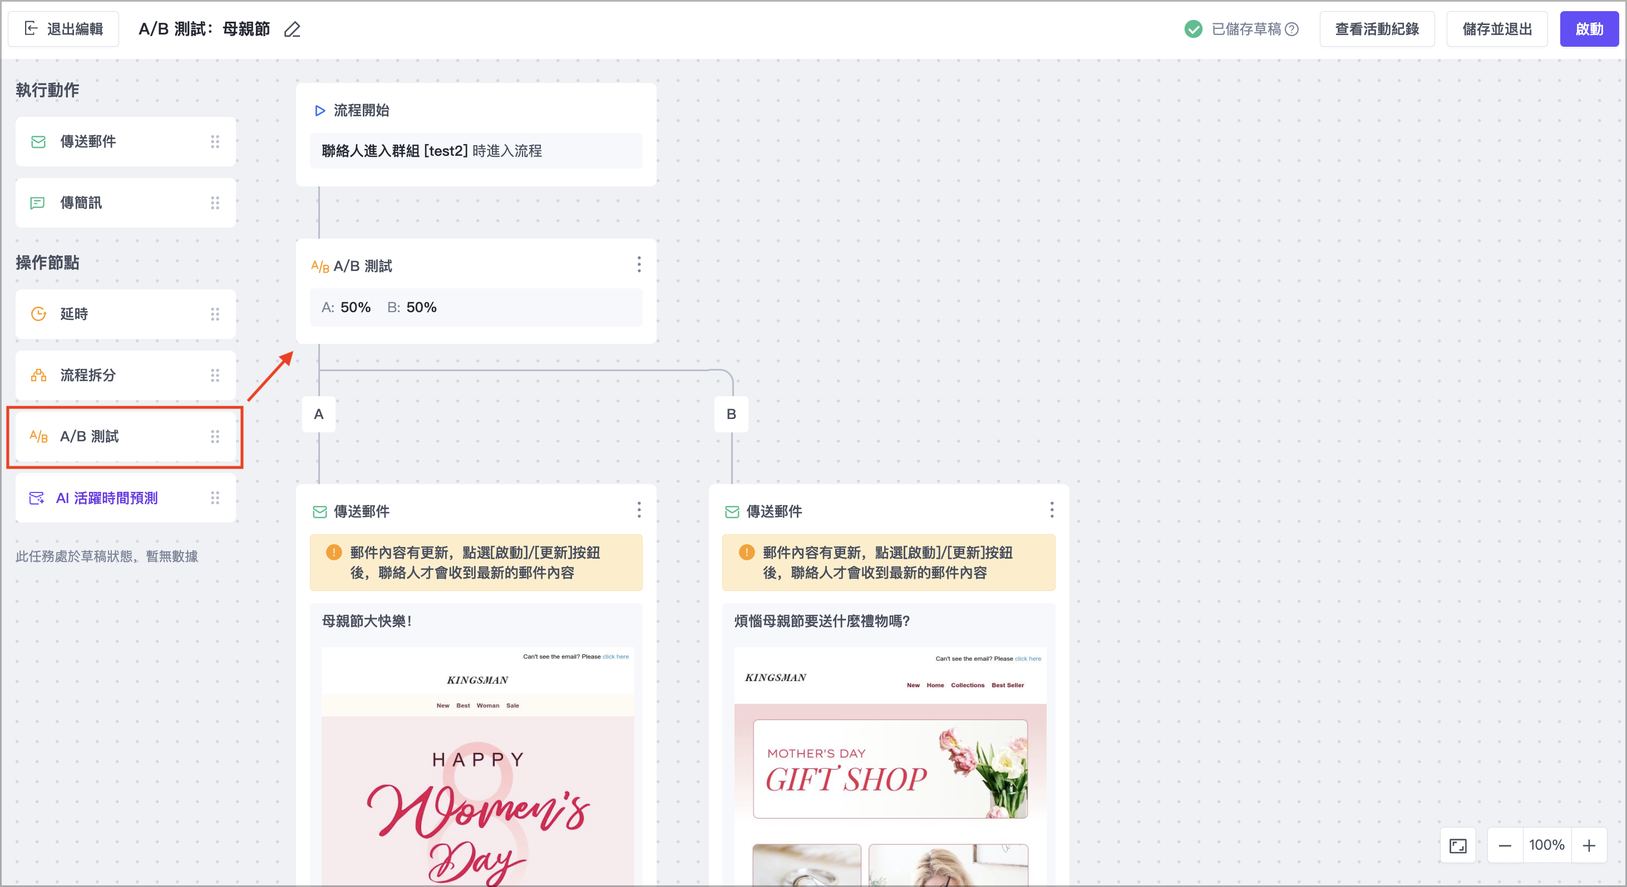This screenshot has width=1627, height=887.
Task: Zoom in with the plus icon
Action: click(x=1589, y=845)
